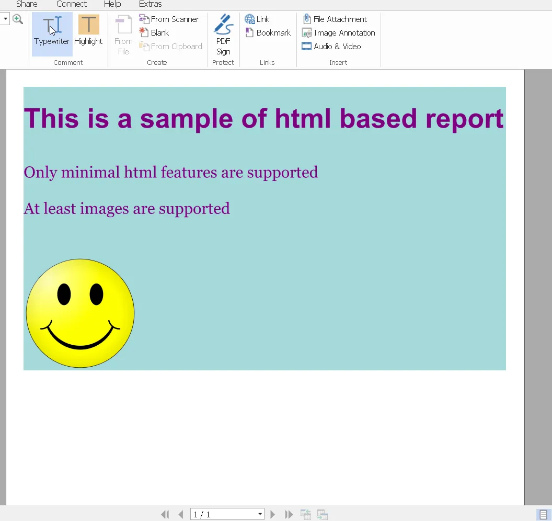Open the zoom dropdown arrow beside the magnifier

click(5, 19)
